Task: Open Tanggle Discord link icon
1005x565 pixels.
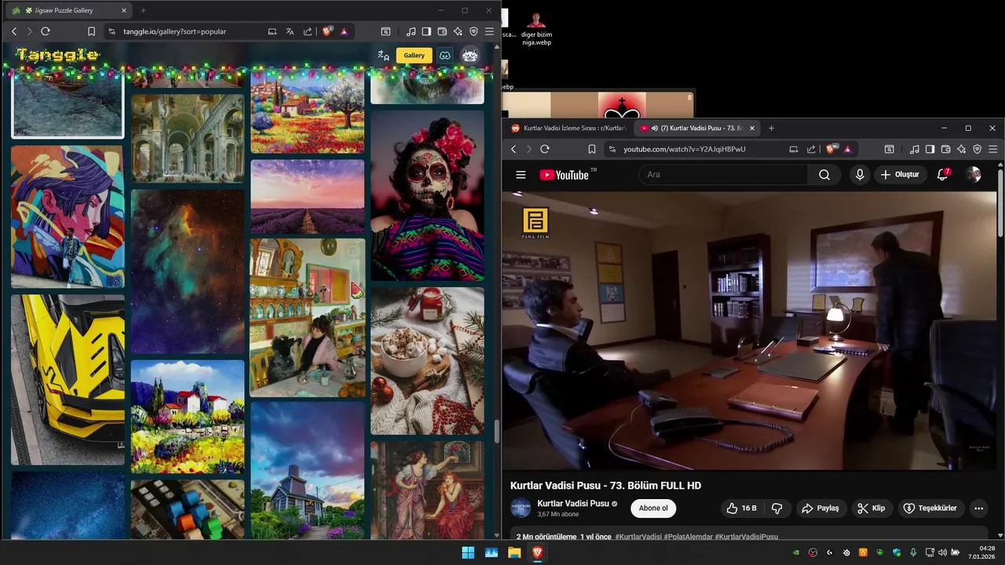Action: point(444,55)
